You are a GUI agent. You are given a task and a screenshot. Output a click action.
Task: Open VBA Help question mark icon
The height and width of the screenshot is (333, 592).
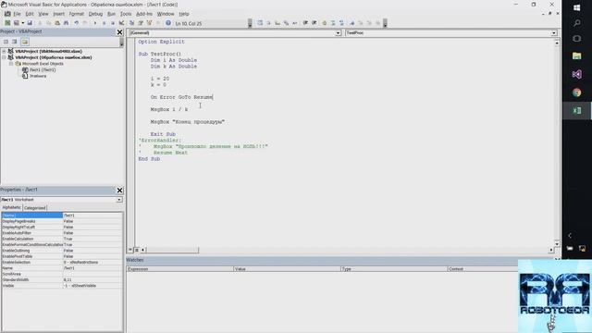pyautogui.click(x=168, y=23)
